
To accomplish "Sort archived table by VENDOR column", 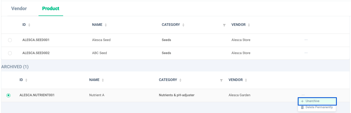I will tap(246, 80).
